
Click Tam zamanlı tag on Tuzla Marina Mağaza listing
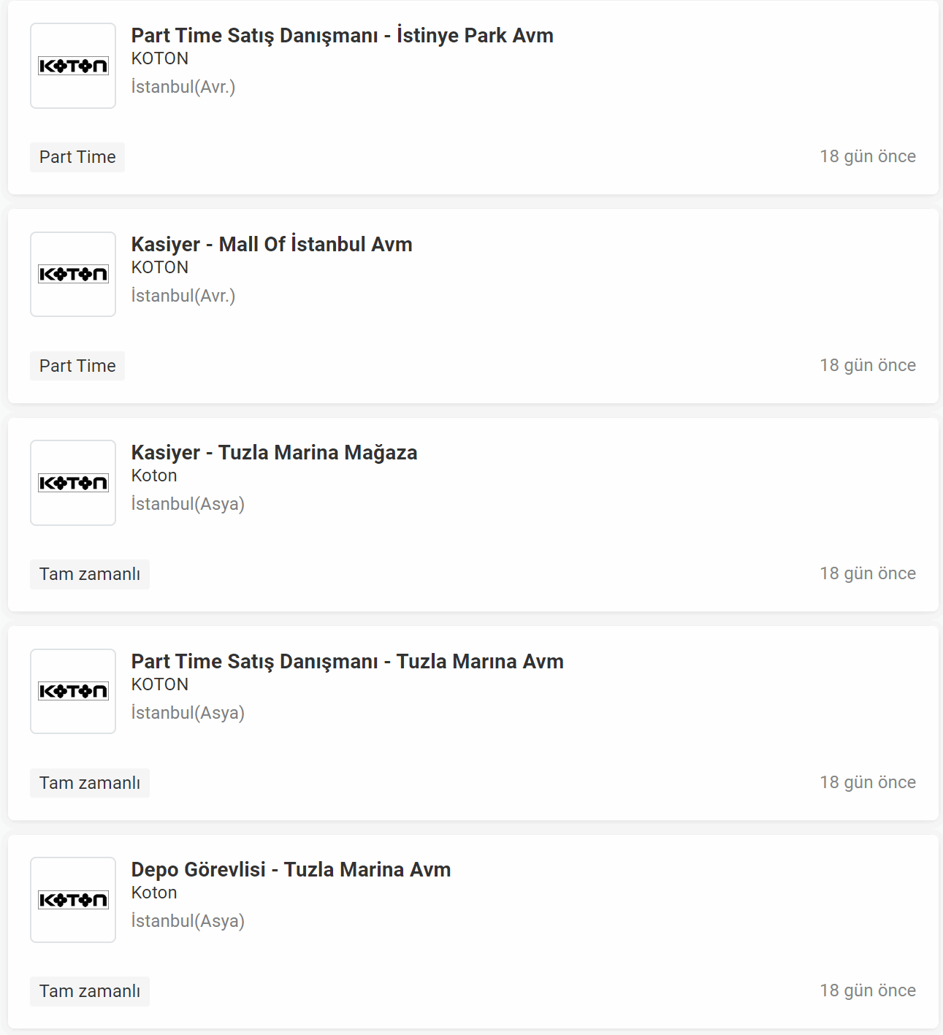pos(90,574)
